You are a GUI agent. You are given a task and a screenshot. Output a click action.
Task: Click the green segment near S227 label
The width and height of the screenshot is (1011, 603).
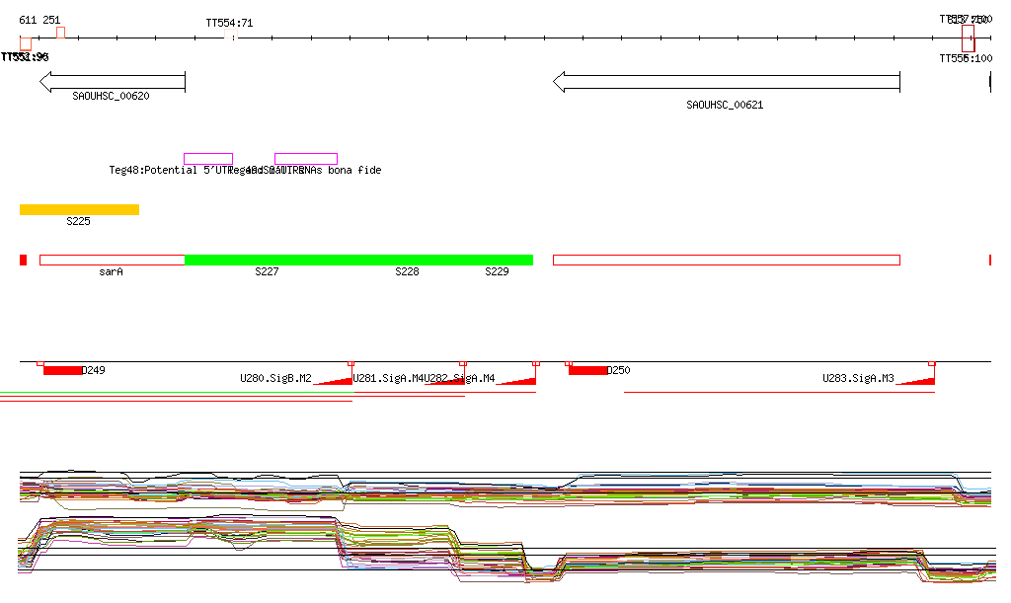(x=267, y=260)
